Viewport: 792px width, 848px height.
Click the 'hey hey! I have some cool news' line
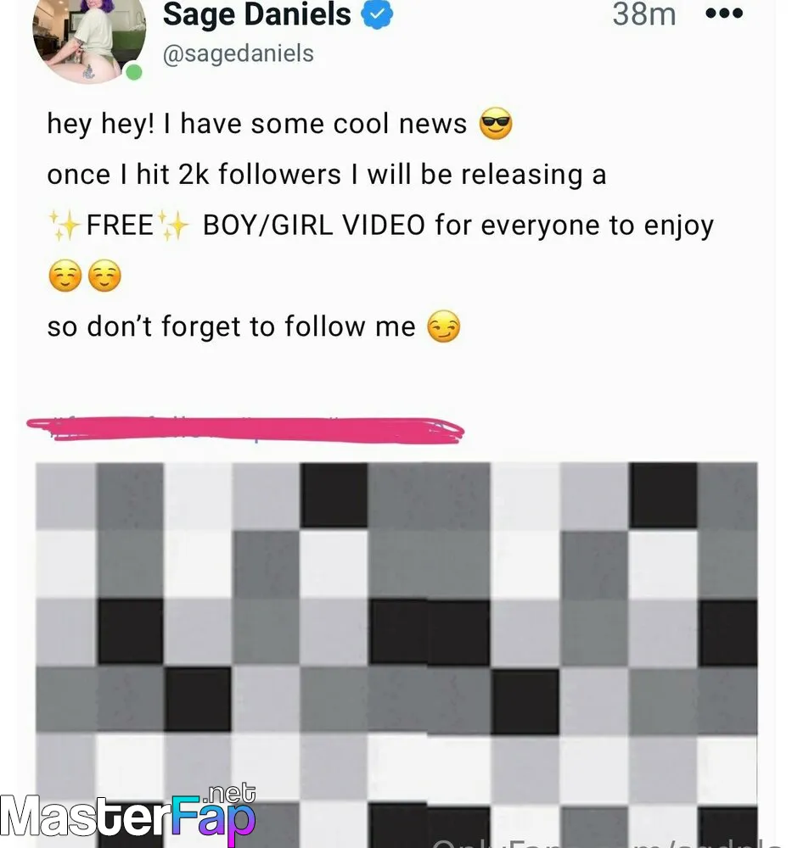[256, 124]
